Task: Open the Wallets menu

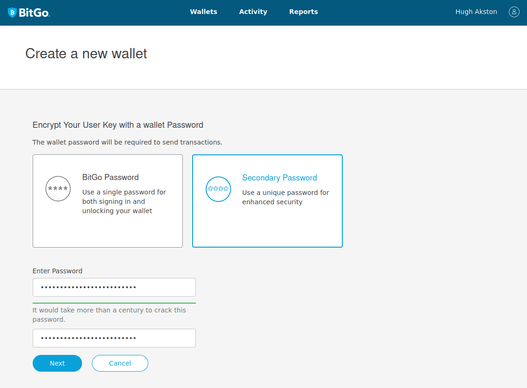Action: coord(203,12)
